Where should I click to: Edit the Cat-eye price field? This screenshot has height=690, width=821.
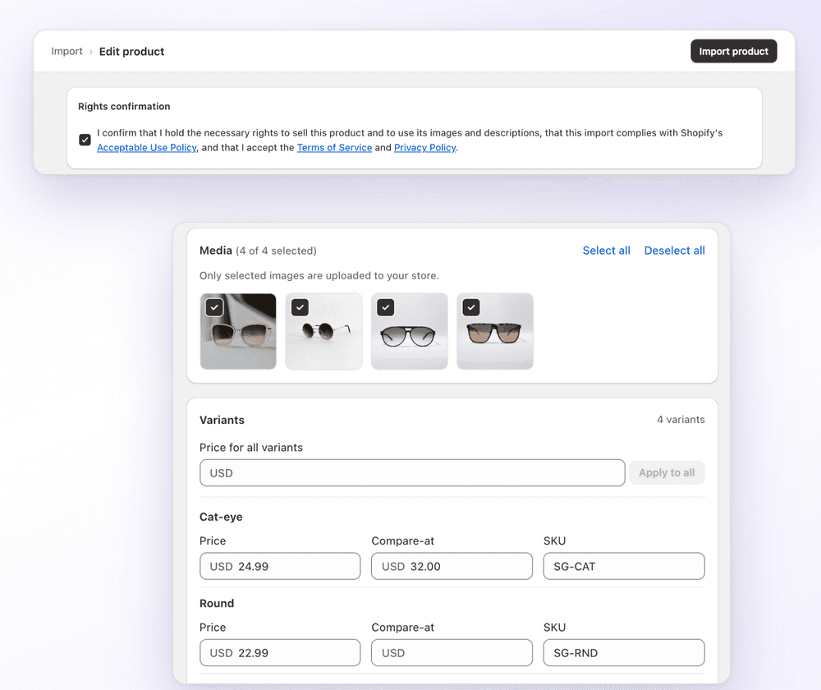point(280,566)
